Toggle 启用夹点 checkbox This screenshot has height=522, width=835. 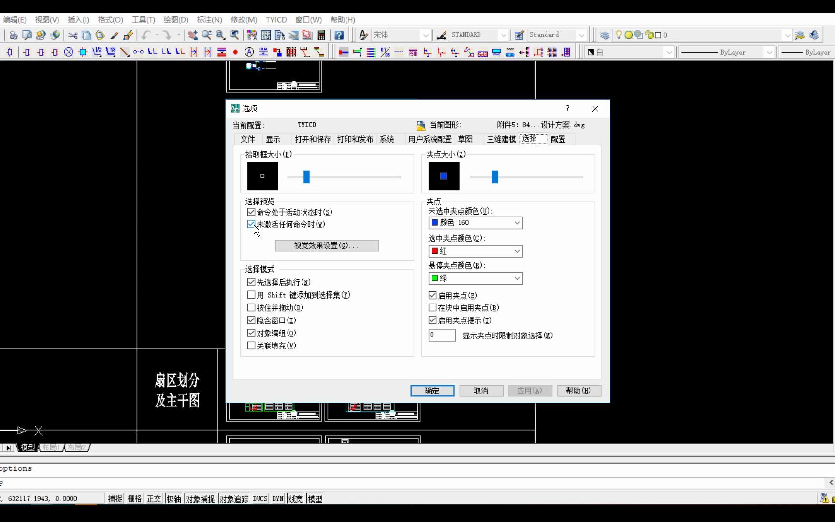pyautogui.click(x=432, y=295)
